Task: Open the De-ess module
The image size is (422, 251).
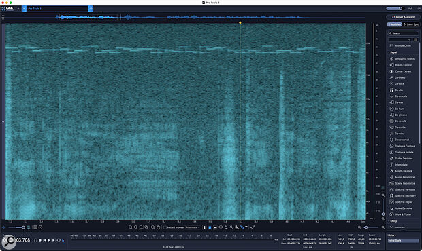Action: pyautogui.click(x=396, y=102)
